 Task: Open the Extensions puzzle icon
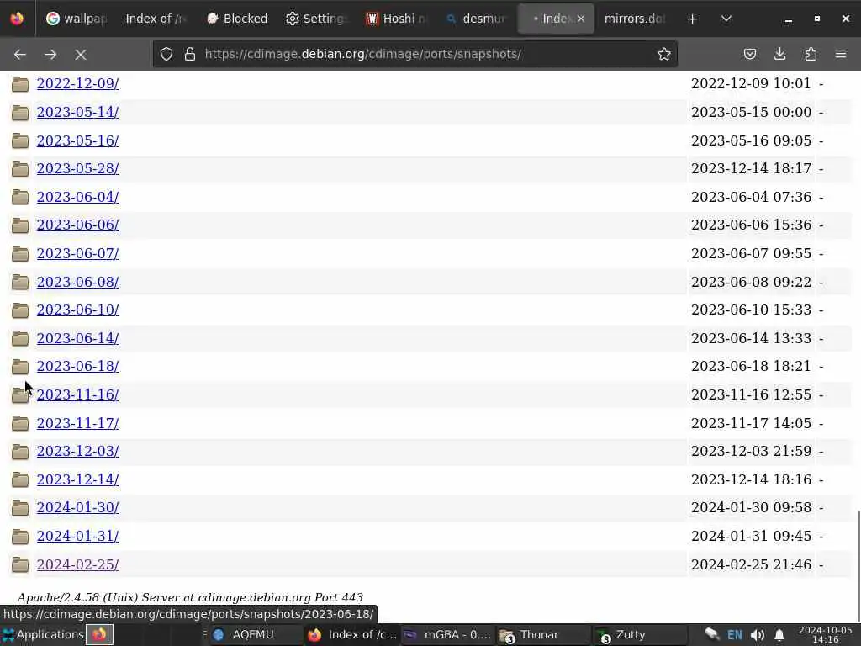click(811, 54)
